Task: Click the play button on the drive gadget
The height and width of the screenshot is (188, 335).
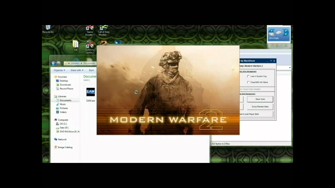Action: click(x=271, y=31)
